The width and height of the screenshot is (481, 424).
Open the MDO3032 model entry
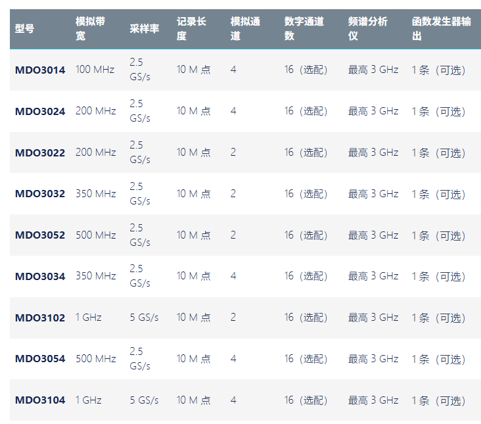tap(40, 194)
